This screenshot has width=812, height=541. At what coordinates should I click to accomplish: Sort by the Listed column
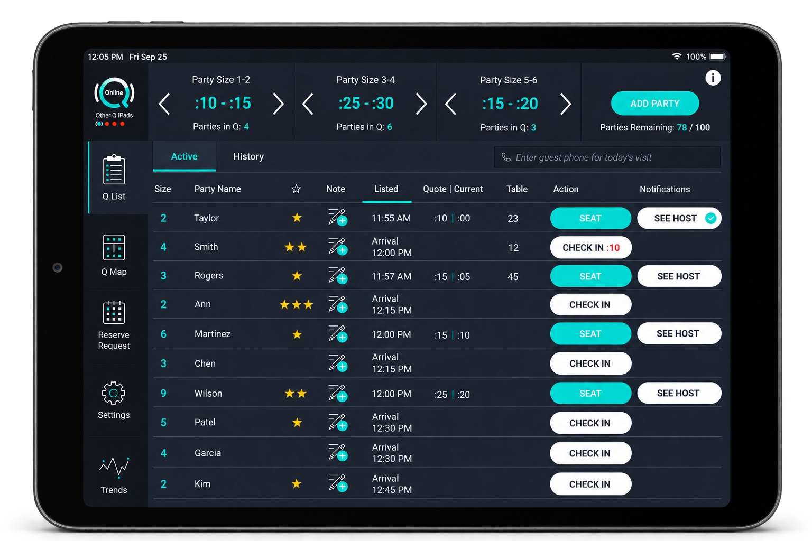pos(386,189)
